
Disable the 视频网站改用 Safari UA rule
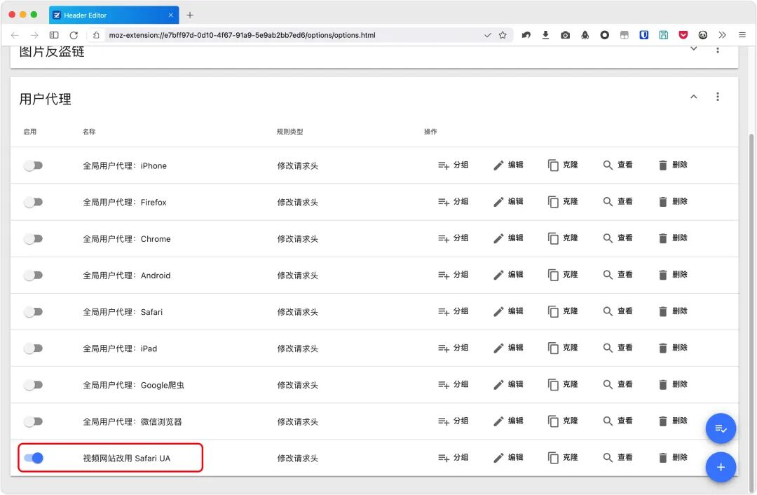(x=34, y=458)
